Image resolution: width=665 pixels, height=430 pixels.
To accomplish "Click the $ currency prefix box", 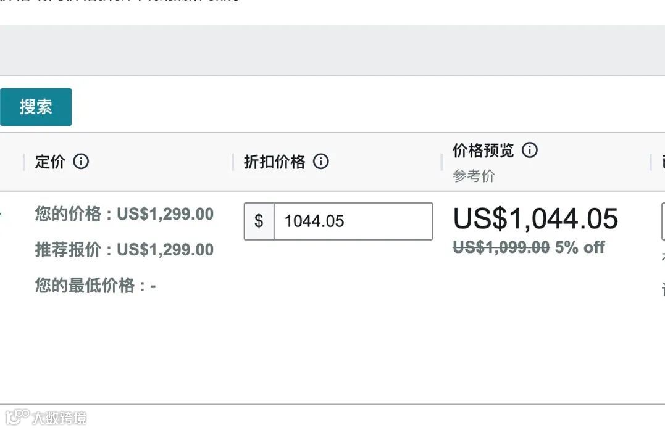I will tap(259, 221).
